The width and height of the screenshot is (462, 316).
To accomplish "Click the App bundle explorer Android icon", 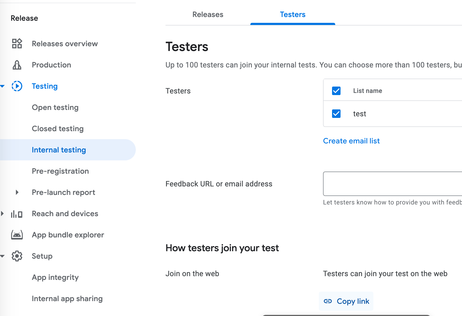I will [x=17, y=235].
